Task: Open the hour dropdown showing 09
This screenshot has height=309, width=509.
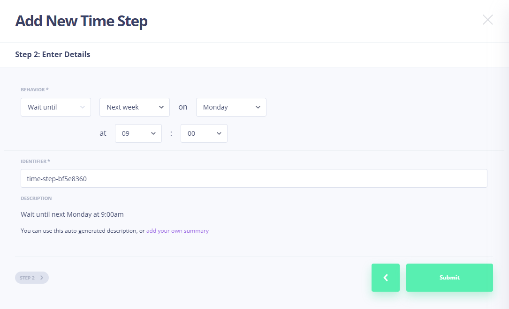Action: pyautogui.click(x=138, y=133)
